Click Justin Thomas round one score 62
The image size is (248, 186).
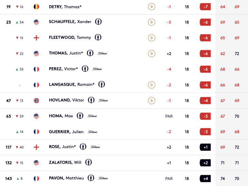pyautogui.click(x=223, y=53)
